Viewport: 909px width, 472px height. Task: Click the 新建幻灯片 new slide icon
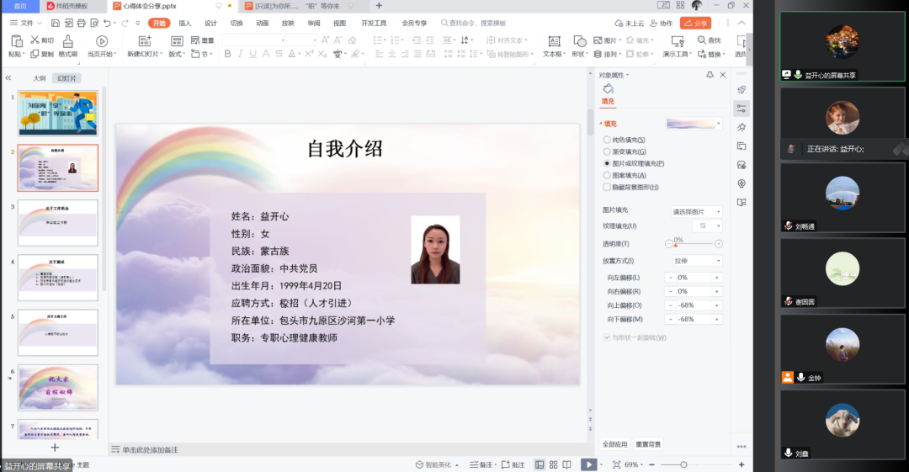(145, 41)
